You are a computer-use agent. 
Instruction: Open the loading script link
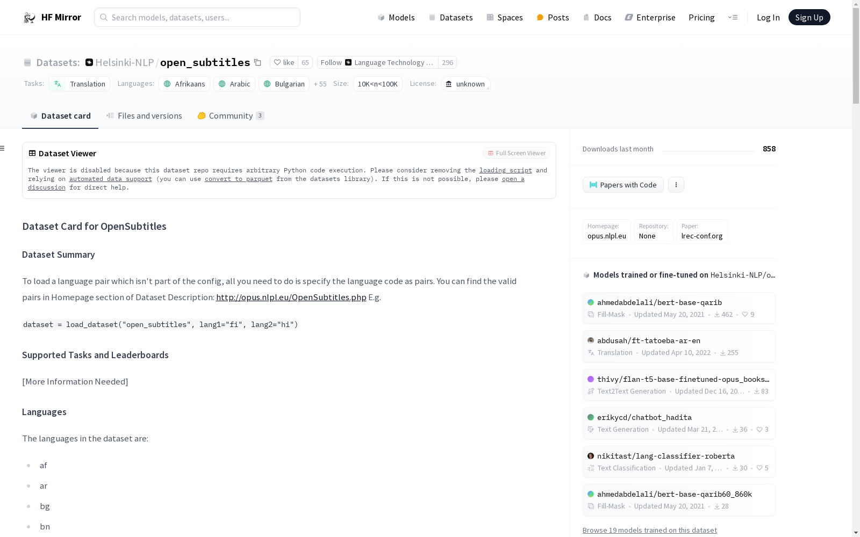tap(506, 170)
